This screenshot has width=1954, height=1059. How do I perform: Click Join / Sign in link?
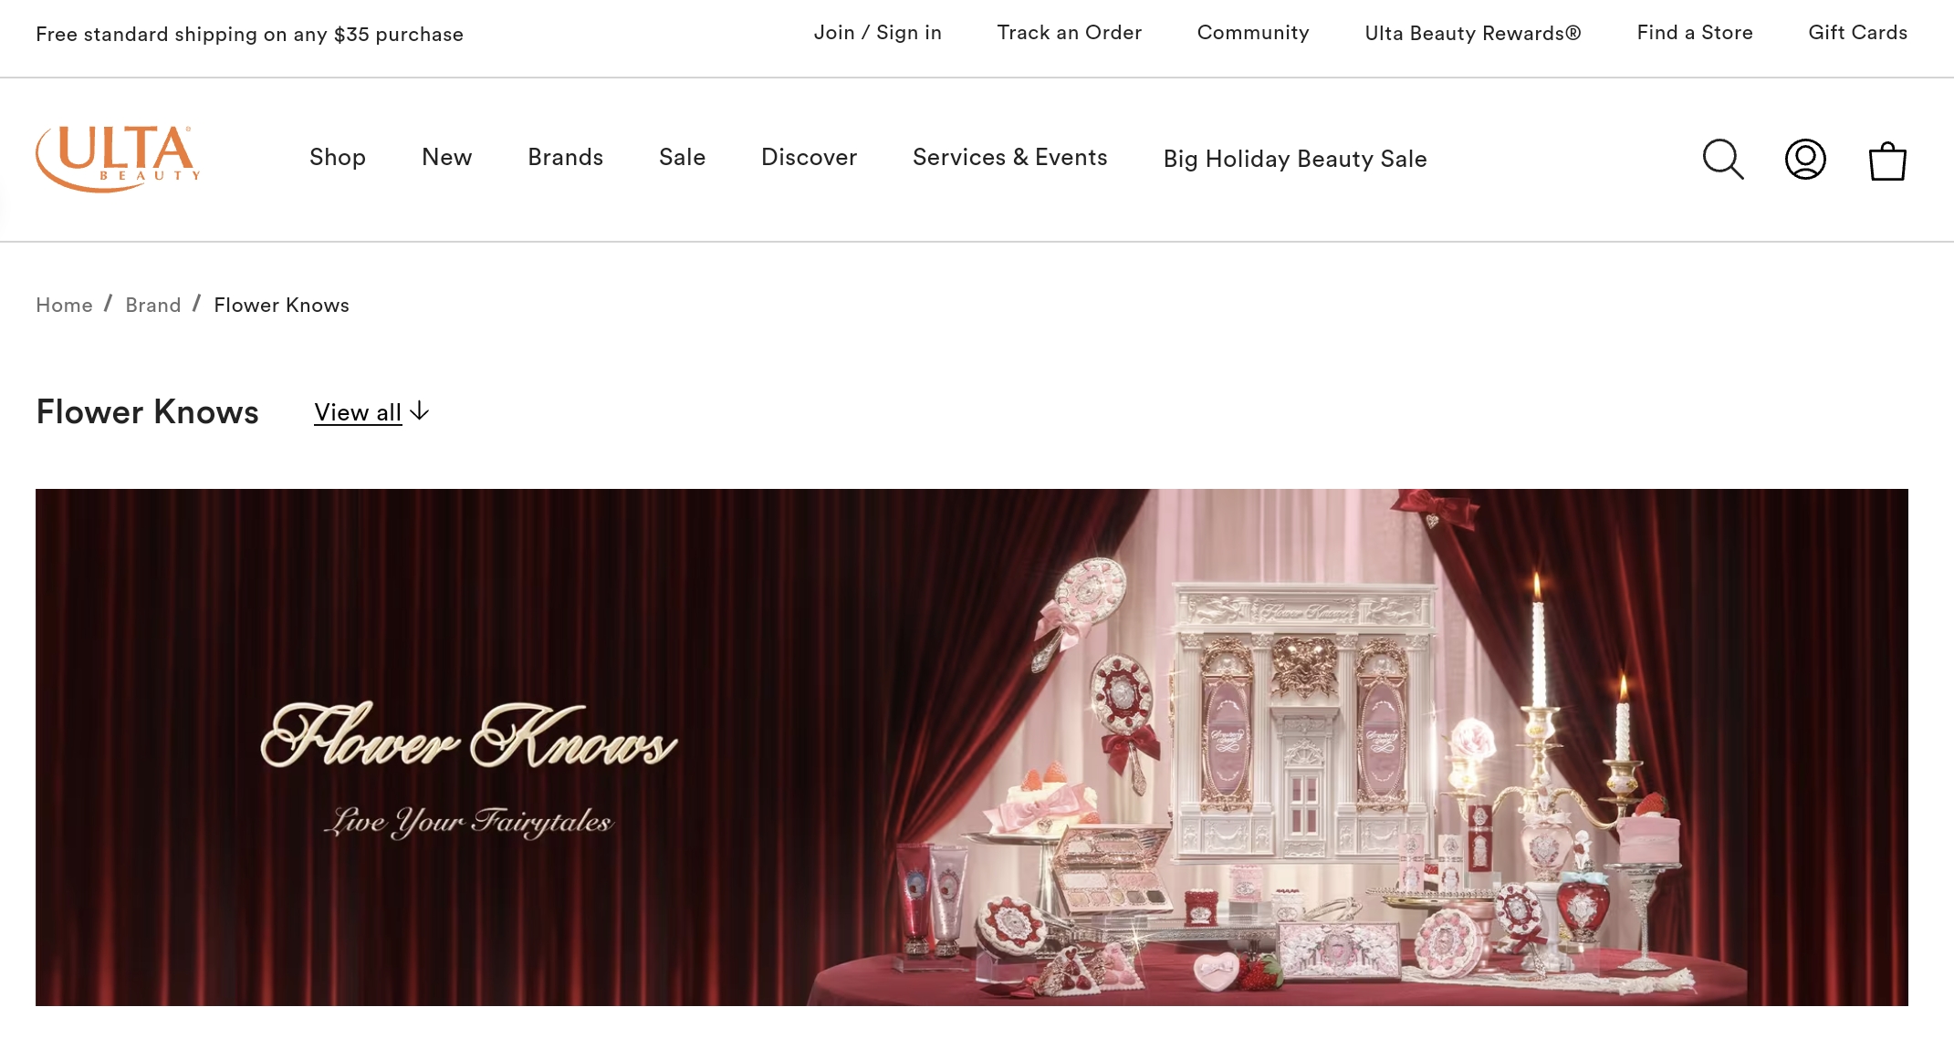coord(877,33)
